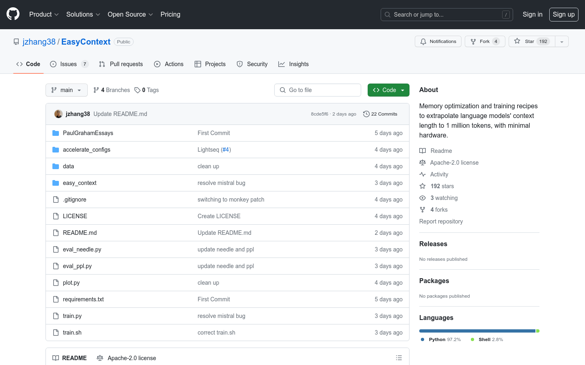
Task: Switch to the Issues tab
Action: point(69,64)
